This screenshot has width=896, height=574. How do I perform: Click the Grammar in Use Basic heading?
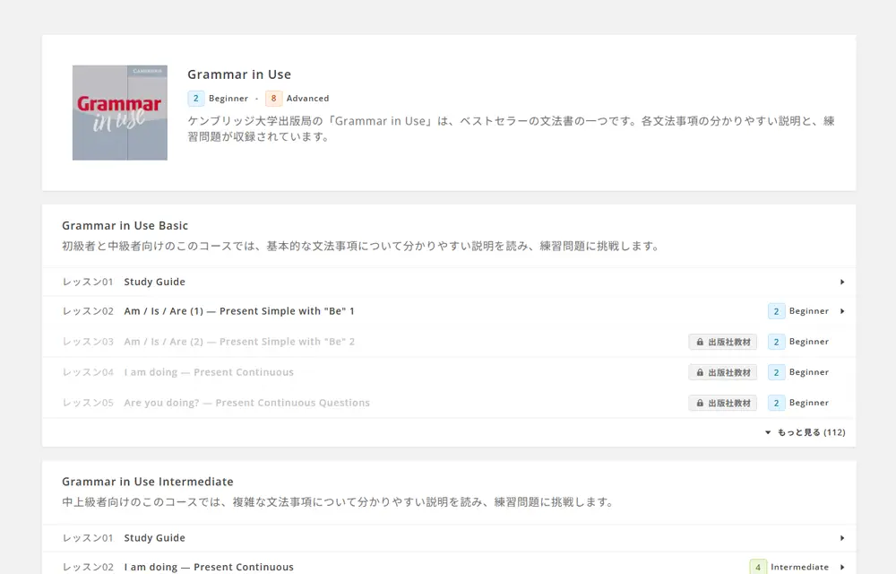coord(125,226)
